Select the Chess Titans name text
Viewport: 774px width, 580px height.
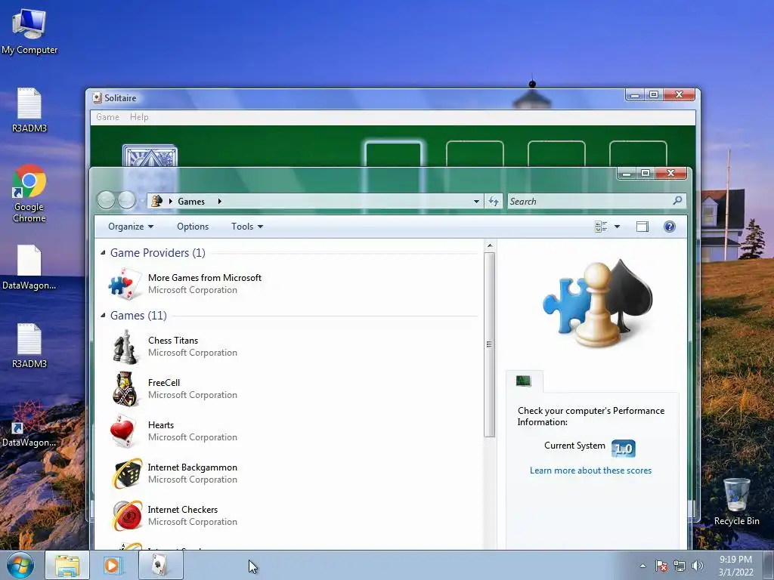(173, 341)
